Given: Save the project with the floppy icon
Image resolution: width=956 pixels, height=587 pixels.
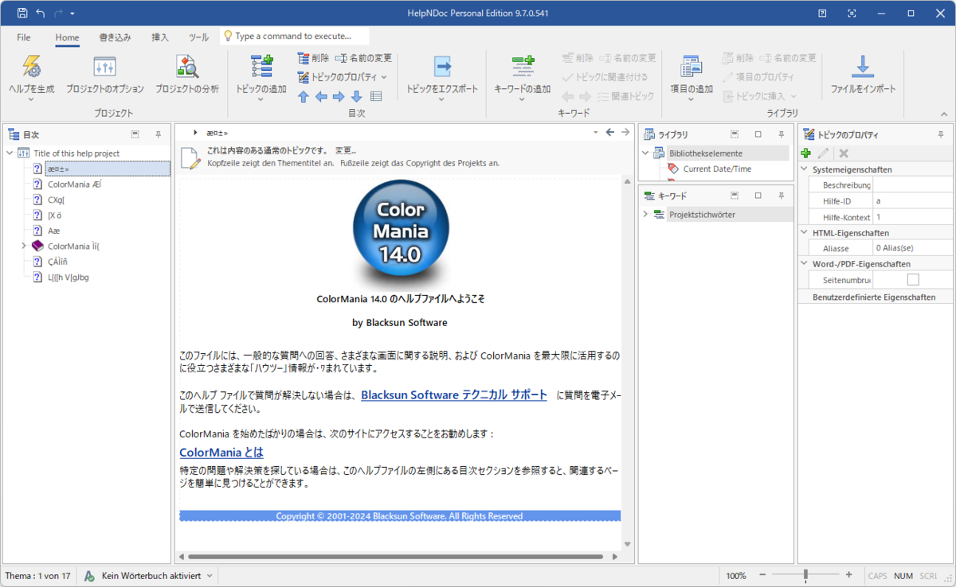Looking at the screenshot, I should click(x=22, y=14).
